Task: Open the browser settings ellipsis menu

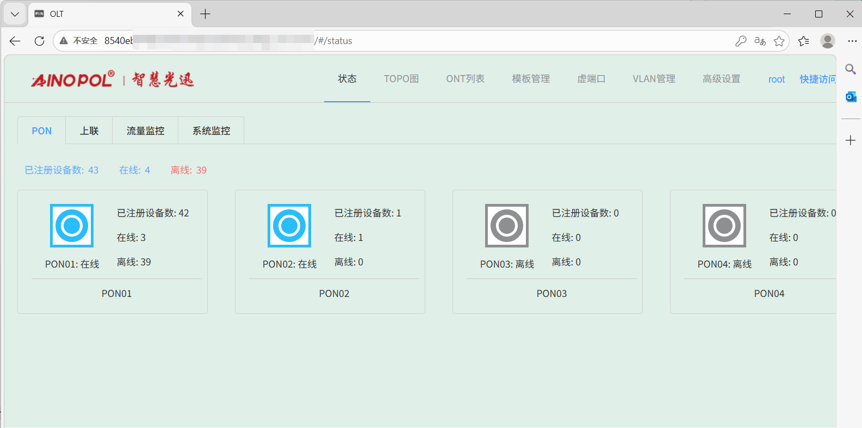Action: click(852, 41)
